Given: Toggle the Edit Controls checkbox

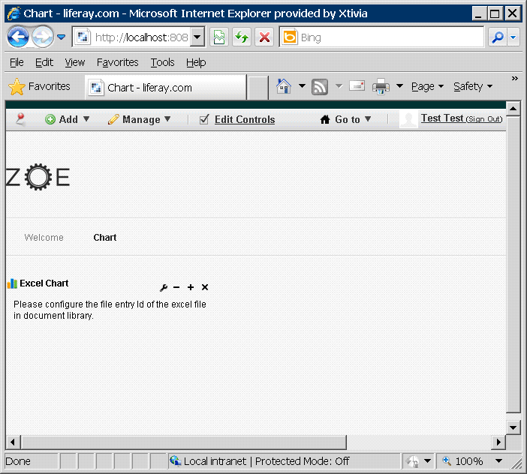Looking at the screenshot, I should tap(204, 119).
